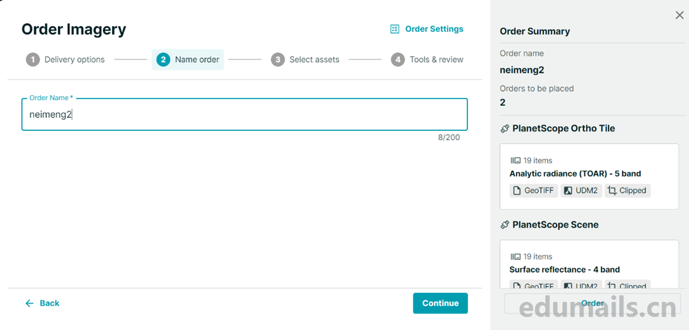Open step 4 Tools & review
Screen dimensions: 689x330
pyautogui.click(x=427, y=59)
